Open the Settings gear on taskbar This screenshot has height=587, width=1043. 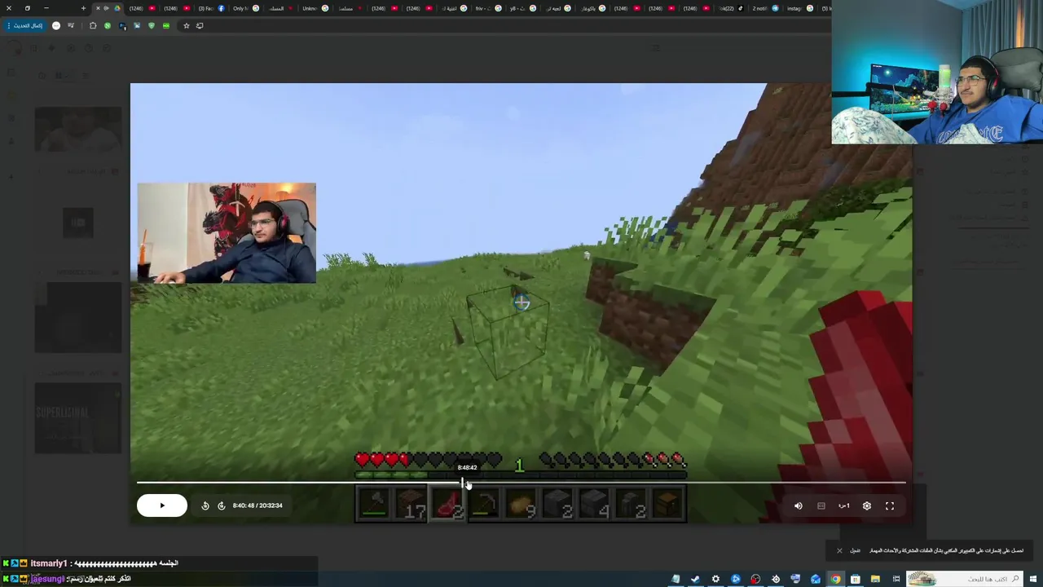[x=715, y=579]
